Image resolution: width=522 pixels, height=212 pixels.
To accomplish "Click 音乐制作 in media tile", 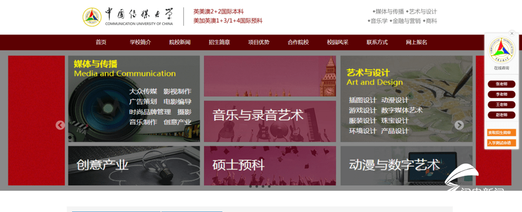I will (x=143, y=122).
